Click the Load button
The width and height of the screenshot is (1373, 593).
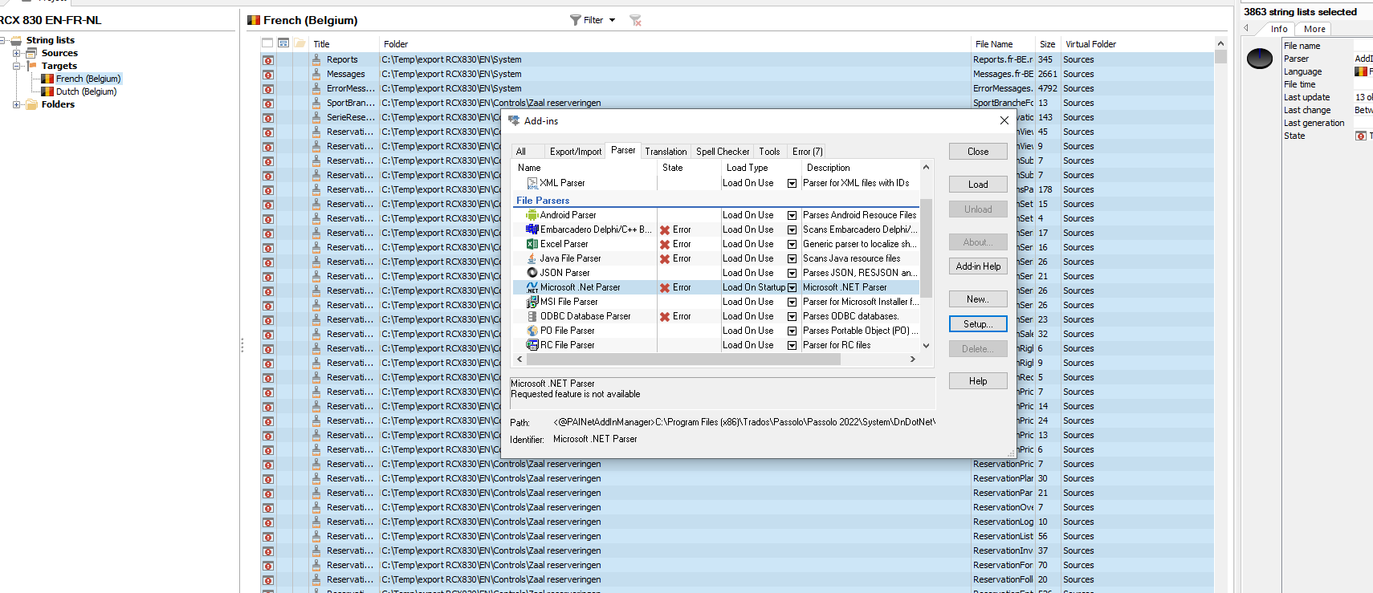coord(978,185)
